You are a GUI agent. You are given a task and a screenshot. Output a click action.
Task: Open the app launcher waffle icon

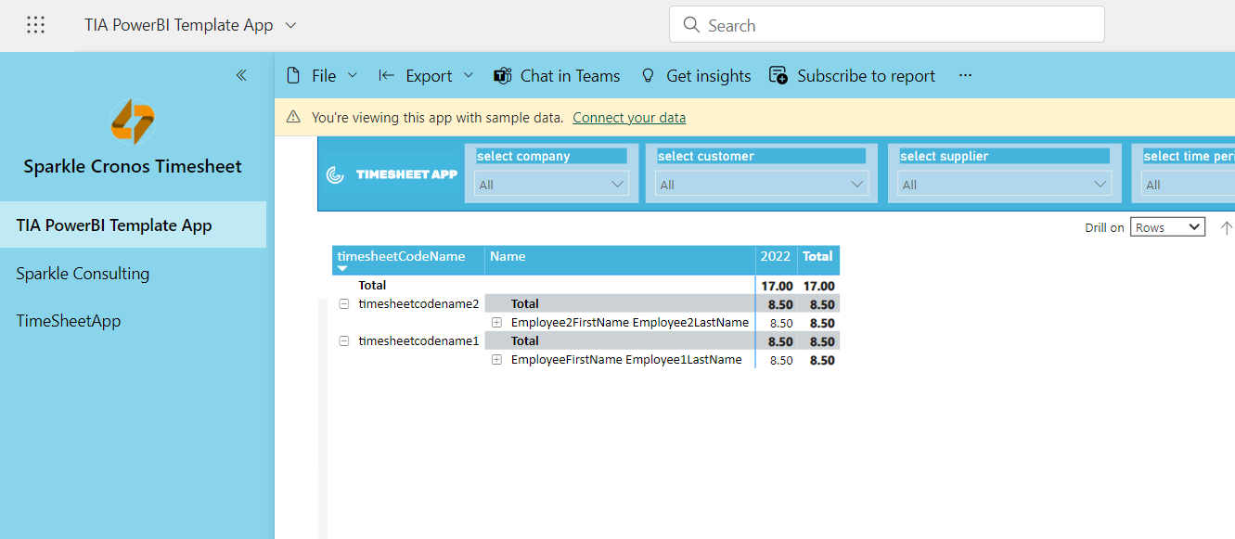pos(35,25)
